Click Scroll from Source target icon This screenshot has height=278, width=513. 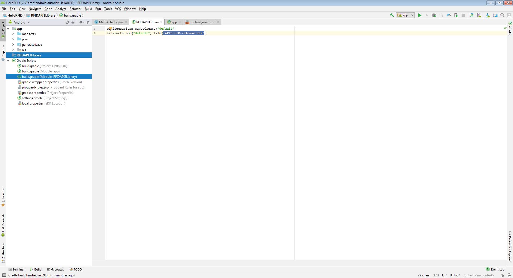[x=67, y=22]
